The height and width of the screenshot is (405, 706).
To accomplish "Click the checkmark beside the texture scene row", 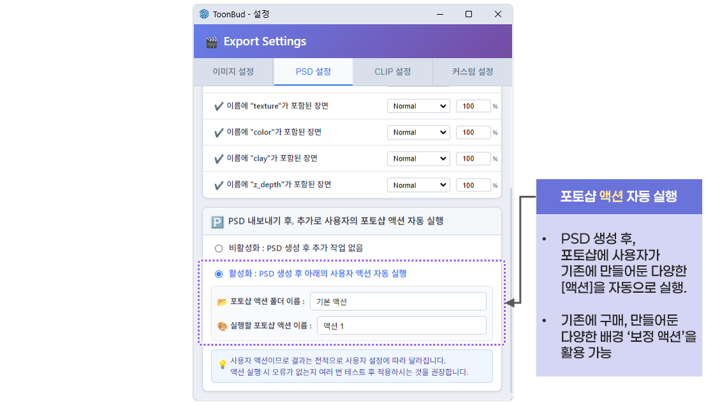I will 218,106.
